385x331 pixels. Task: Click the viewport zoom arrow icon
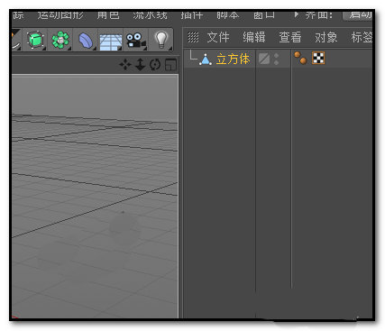(x=140, y=65)
